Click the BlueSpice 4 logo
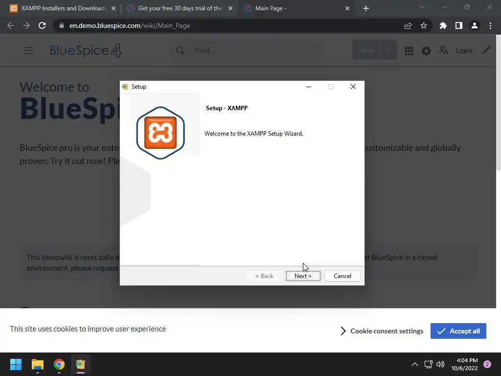Screen dimensions: 501x376 tap(85, 50)
